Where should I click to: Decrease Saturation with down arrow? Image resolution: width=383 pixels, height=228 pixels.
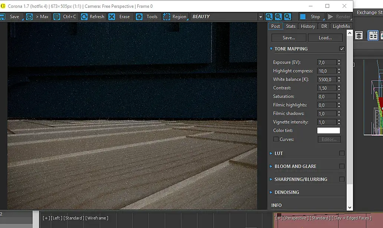[339, 98]
